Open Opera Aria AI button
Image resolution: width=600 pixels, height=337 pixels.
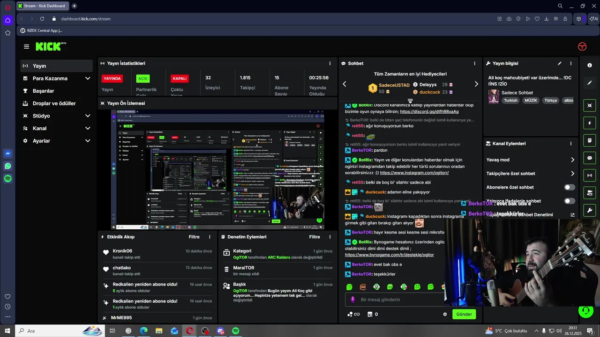[594, 19]
